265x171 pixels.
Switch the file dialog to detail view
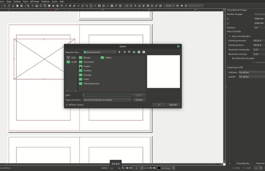pos(144,52)
